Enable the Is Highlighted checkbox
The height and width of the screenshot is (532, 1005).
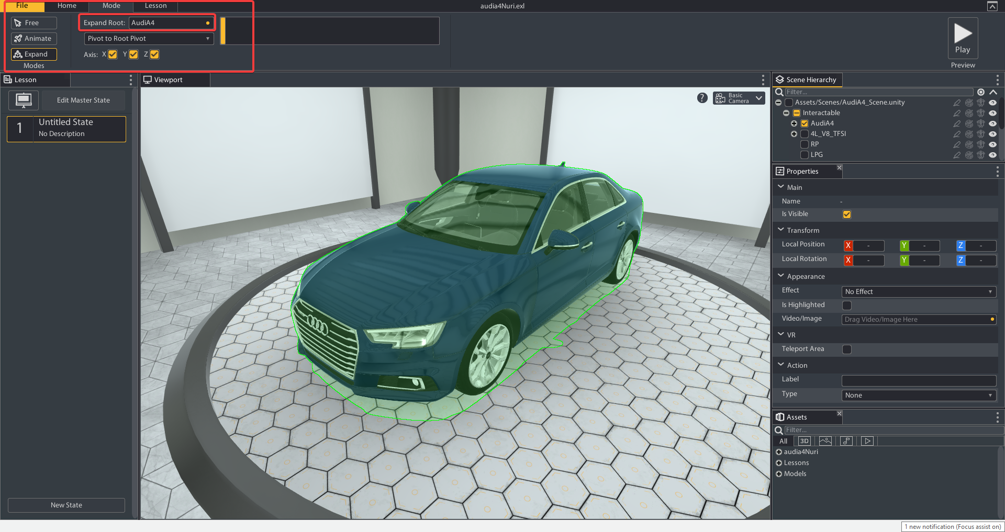click(847, 305)
